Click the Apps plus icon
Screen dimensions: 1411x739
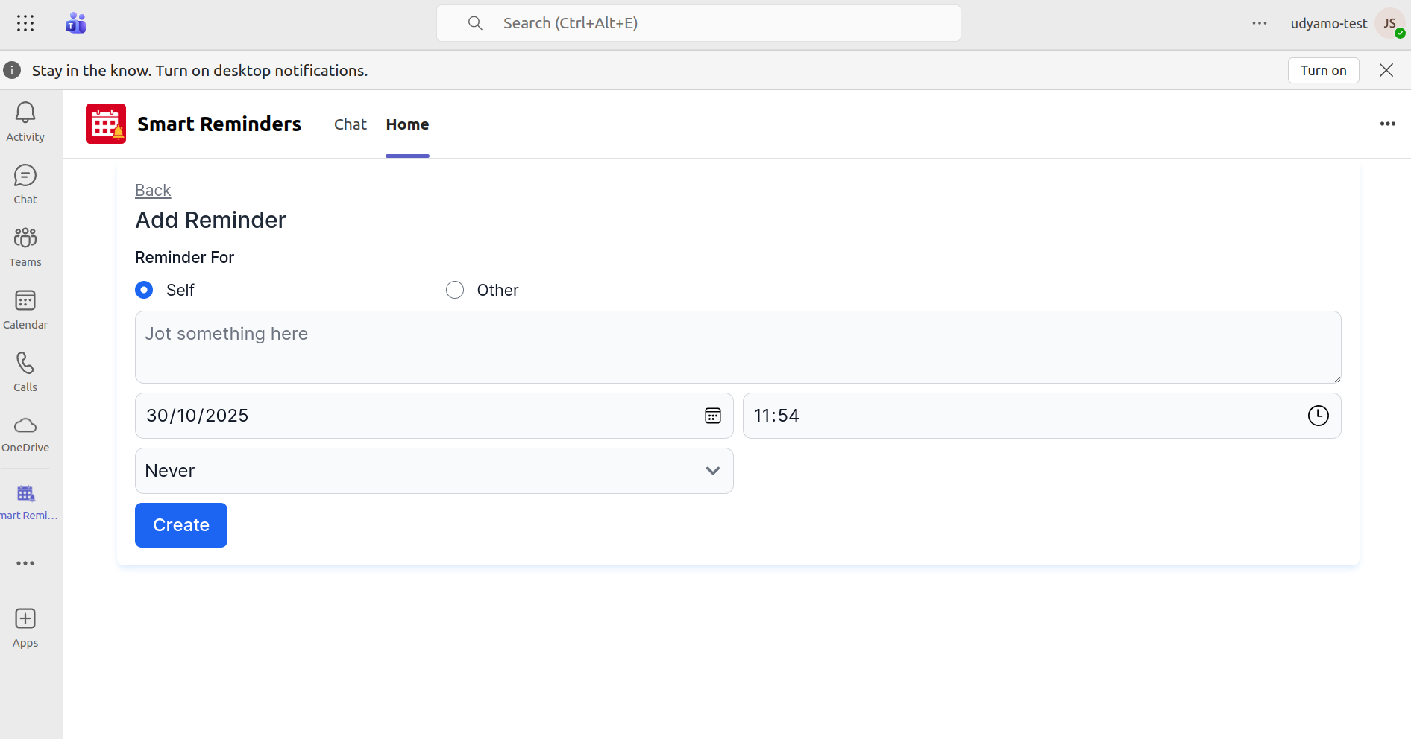click(25, 619)
